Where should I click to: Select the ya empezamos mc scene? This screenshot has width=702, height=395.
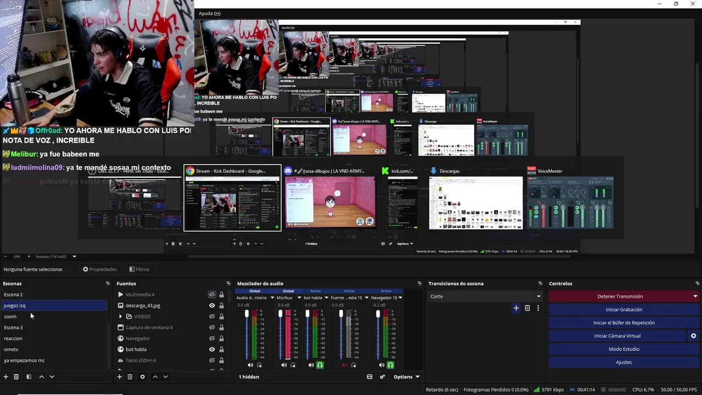(55, 360)
